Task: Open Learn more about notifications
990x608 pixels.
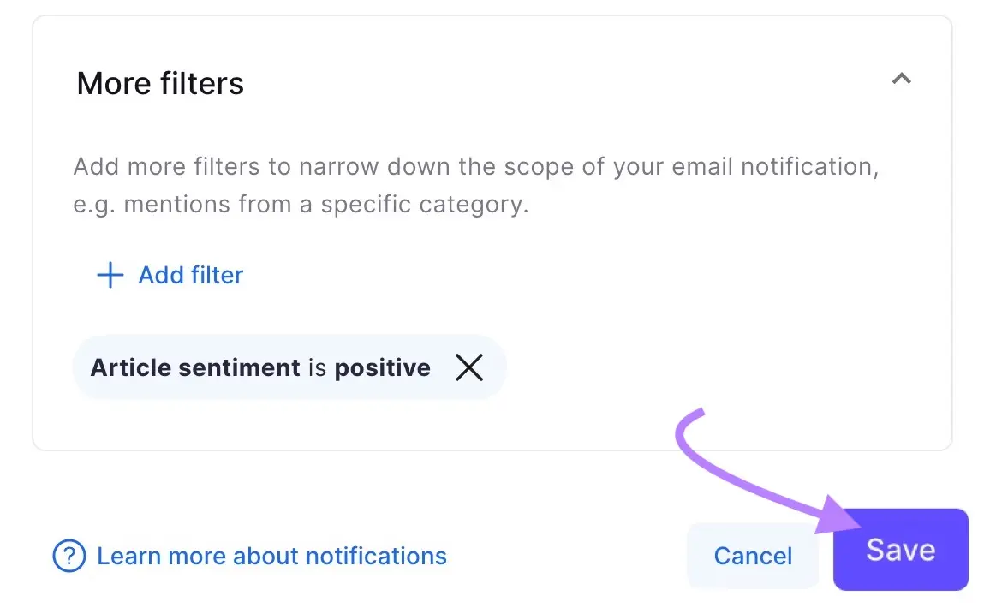Action: [271, 556]
